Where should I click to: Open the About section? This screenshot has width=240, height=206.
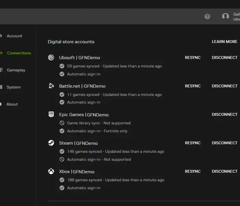pyautogui.click(x=12, y=104)
